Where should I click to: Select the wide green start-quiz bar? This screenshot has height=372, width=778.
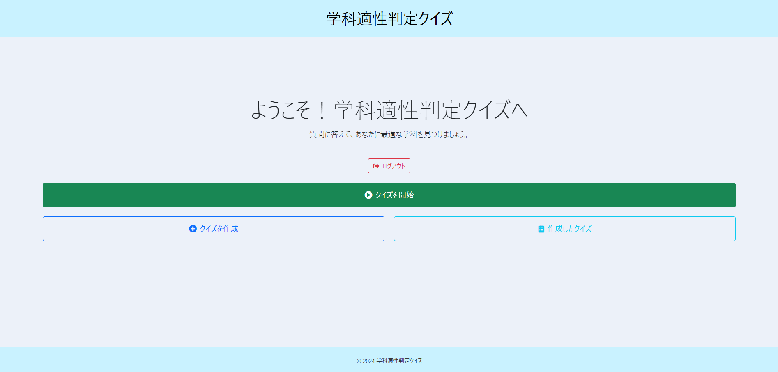pyautogui.click(x=389, y=195)
